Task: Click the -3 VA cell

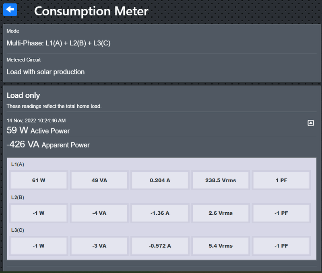Action: (x=99, y=246)
